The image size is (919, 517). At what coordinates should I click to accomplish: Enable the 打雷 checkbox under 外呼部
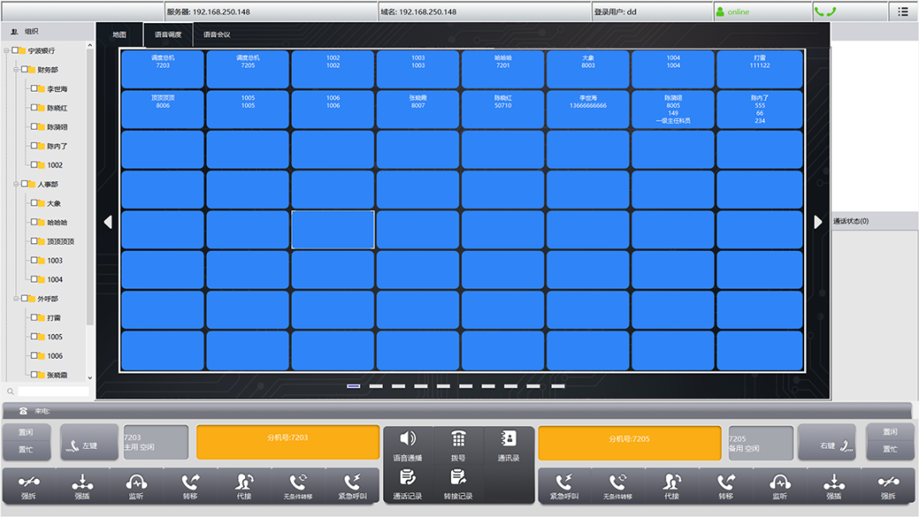click(x=34, y=317)
